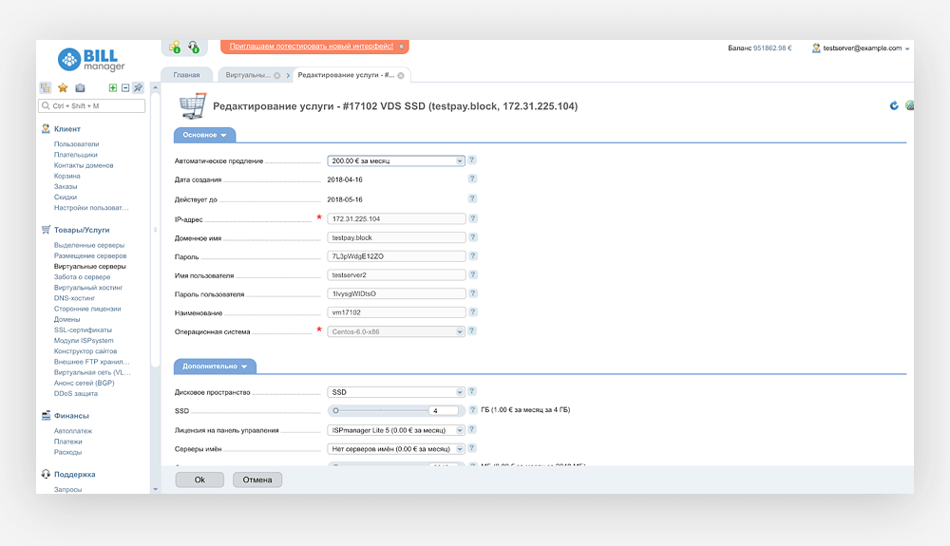Collapse the Финансы menu section
Image resolution: width=950 pixels, height=546 pixels.
(x=71, y=416)
